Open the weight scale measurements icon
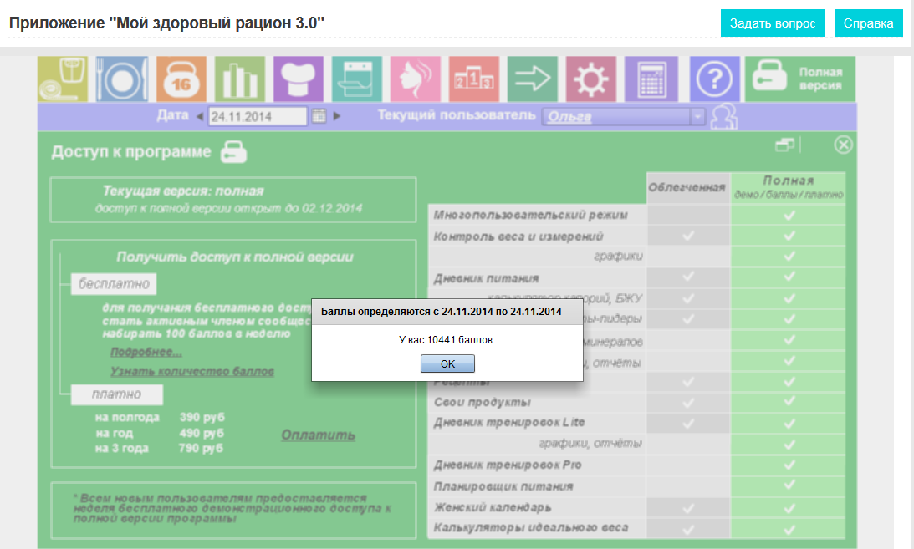Viewport: 914px width, 549px height. click(x=63, y=79)
